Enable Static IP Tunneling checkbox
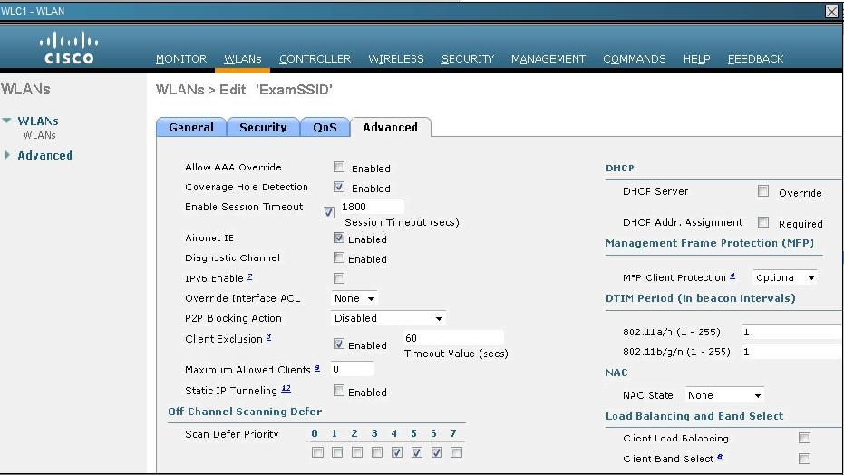The height and width of the screenshot is (475, 844). coord(338,391)
